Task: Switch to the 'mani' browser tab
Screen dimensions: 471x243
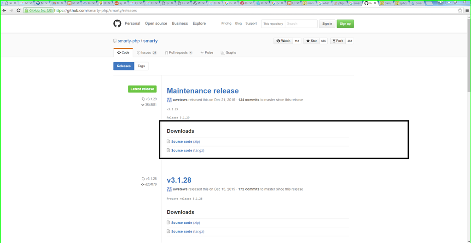Action: 307,3
